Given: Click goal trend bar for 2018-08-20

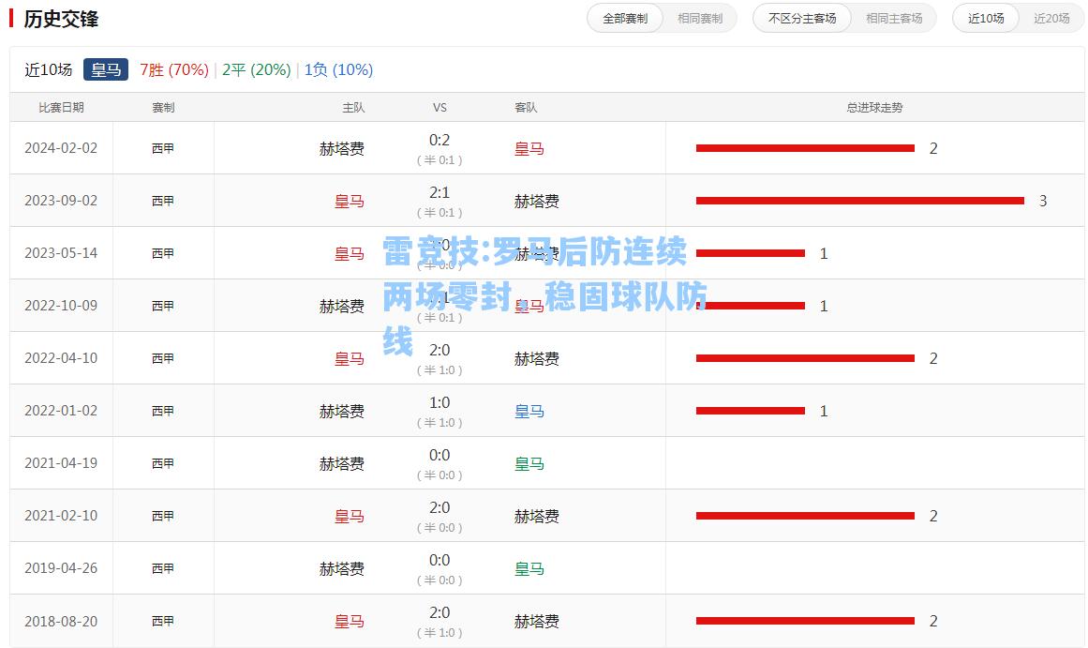Looking at the screenshot, I should pyautogui.click(x=805, y=621).
